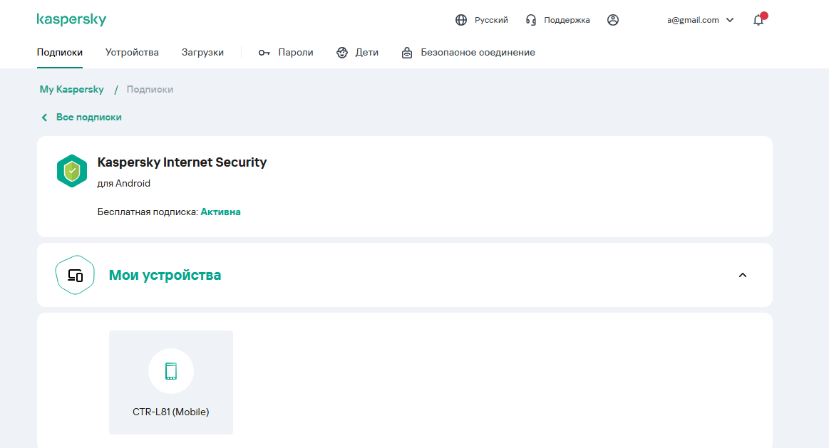Open the user profile icon
The height and width of the screenshot is (448, 829).
[x=613, y=20]
